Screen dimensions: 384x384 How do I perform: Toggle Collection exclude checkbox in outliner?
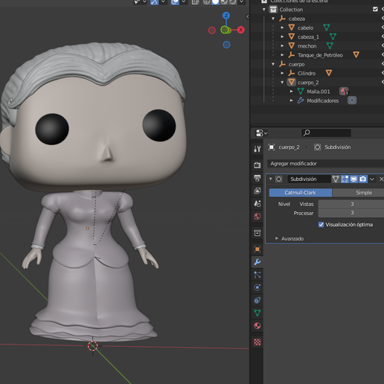click(x=375, y=9)
